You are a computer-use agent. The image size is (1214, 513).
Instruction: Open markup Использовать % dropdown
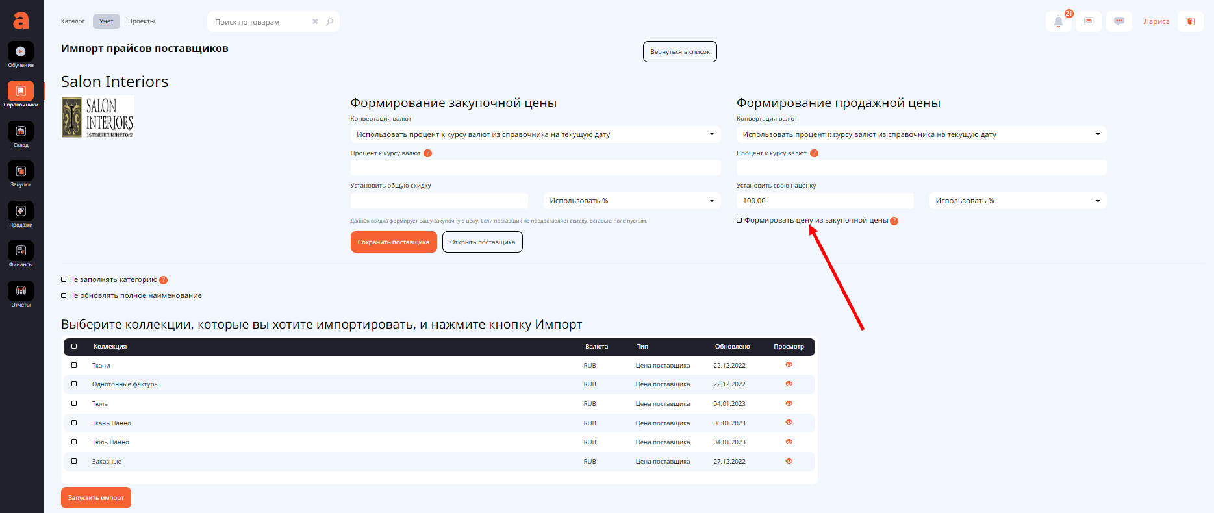point(1017,201)
